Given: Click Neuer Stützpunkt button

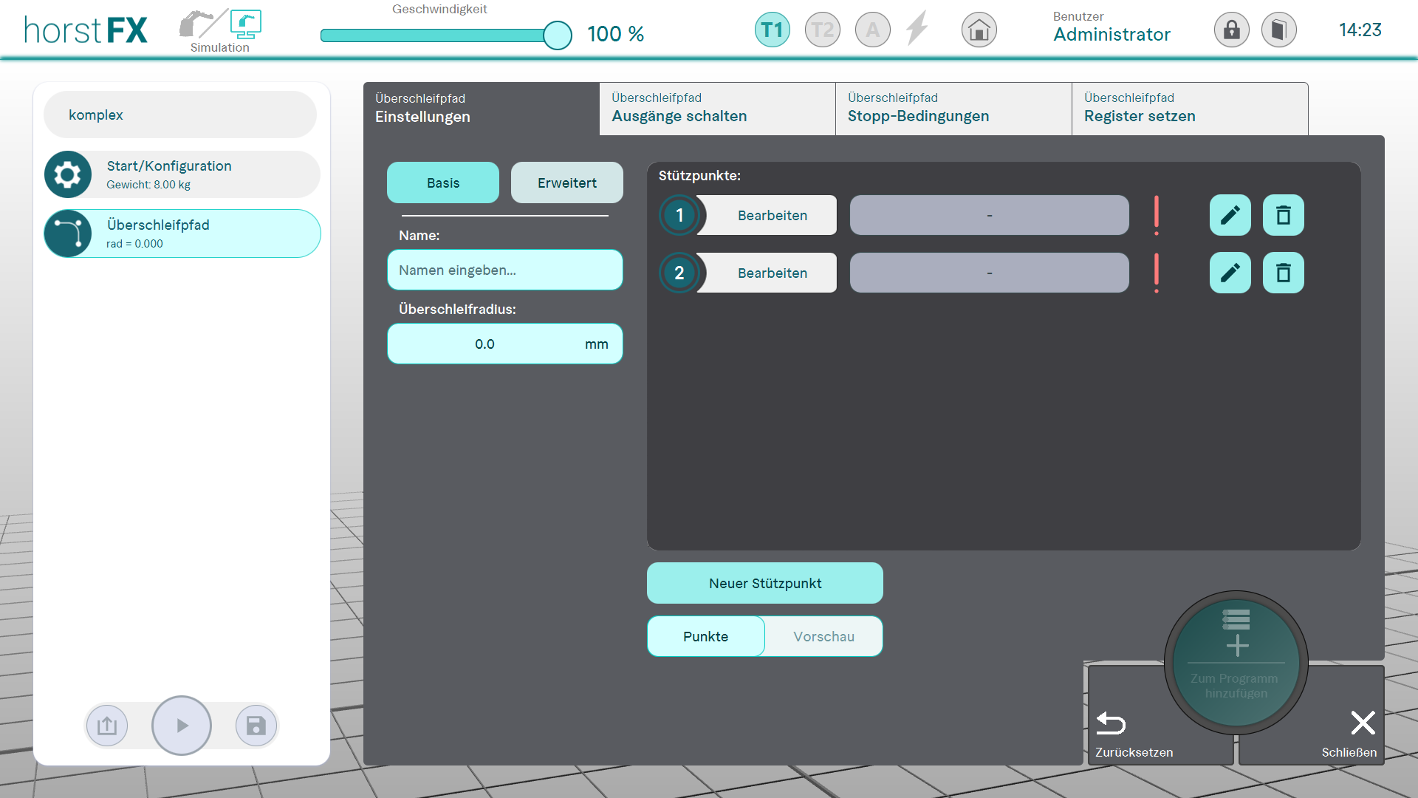Looking at the screenshot, I should pos(764,583).
